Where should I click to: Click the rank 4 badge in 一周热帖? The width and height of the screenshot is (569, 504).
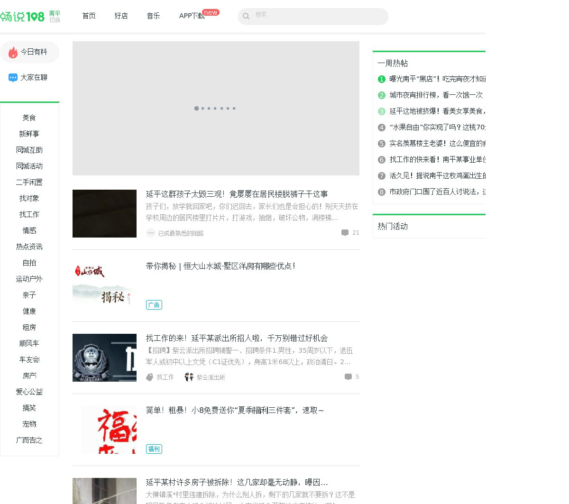(x=382, y=128)
